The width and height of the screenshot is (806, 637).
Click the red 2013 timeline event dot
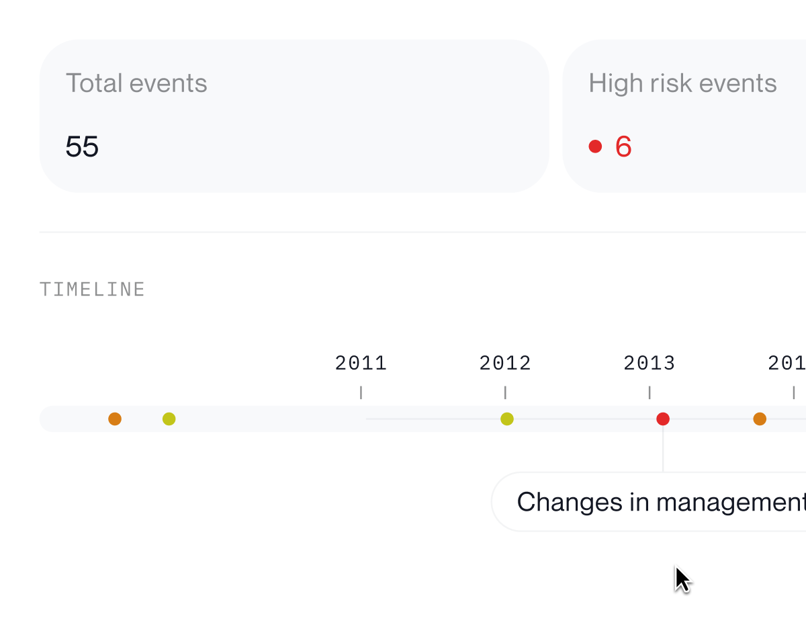(662, 419)
